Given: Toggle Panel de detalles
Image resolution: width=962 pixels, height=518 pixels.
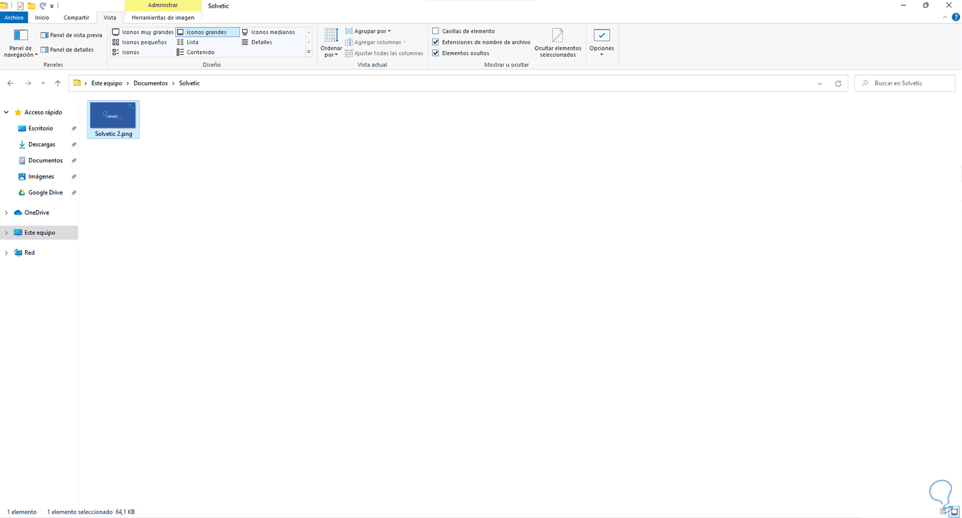Looking at the screenshot, I should 67,49.
